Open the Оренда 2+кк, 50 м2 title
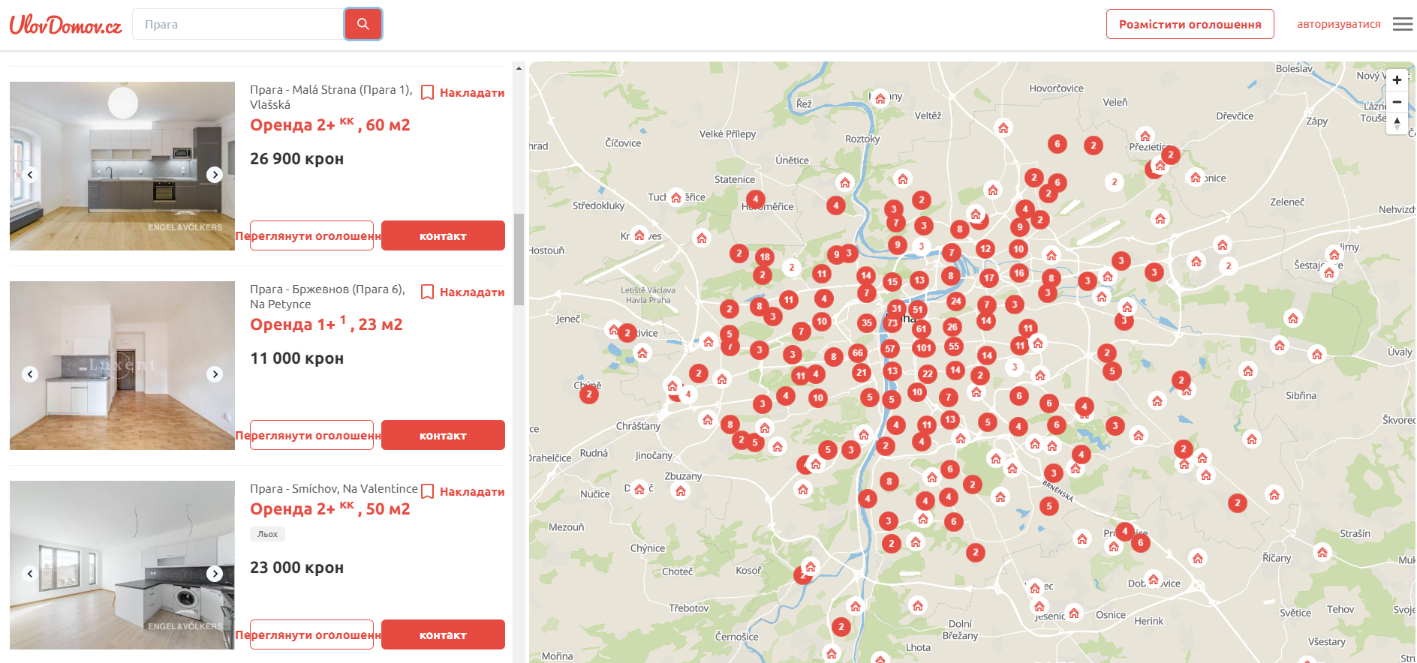1417x663 pixels. click(330, 508)
